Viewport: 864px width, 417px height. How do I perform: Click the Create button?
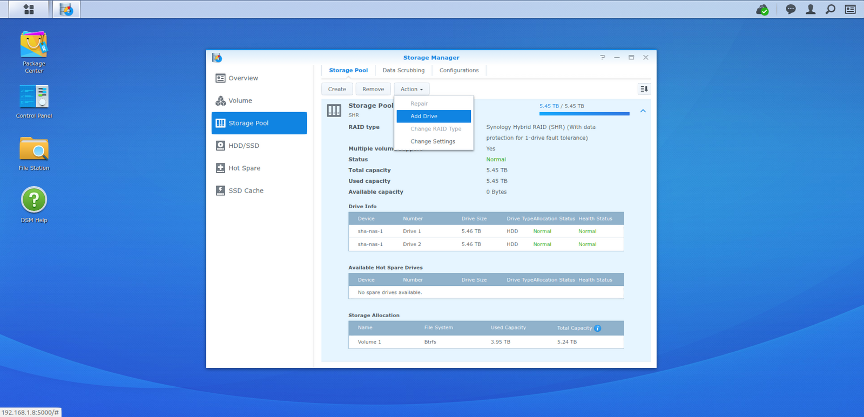coord(337,89)
